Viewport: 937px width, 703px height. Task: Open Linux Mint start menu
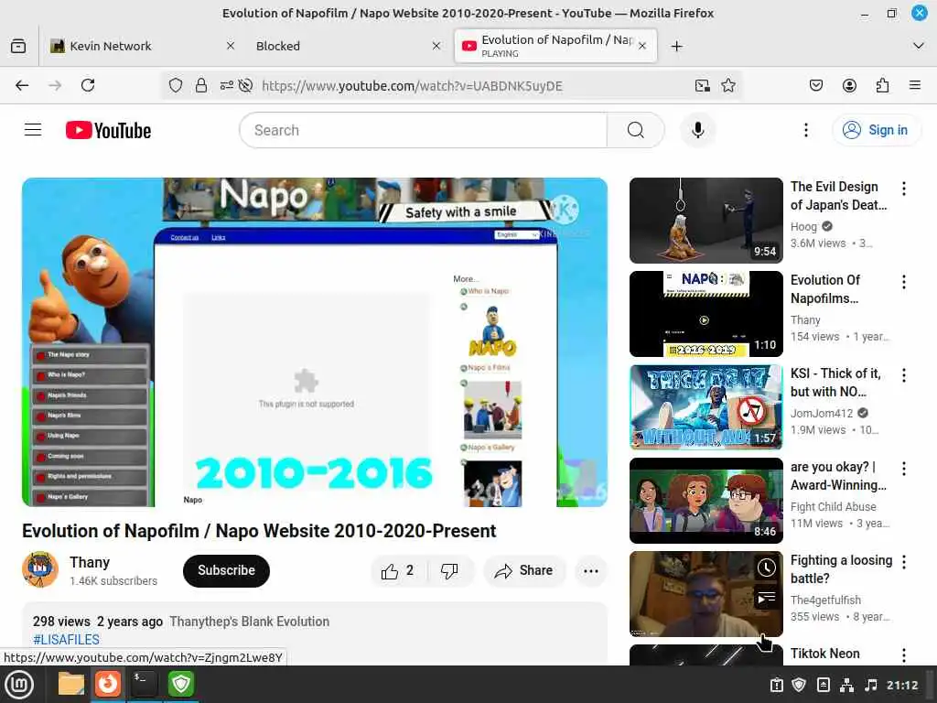coord(19,685)
